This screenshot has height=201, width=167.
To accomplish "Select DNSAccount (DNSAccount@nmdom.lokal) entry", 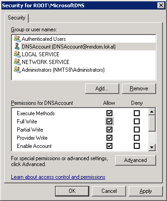I will (84, 47).
